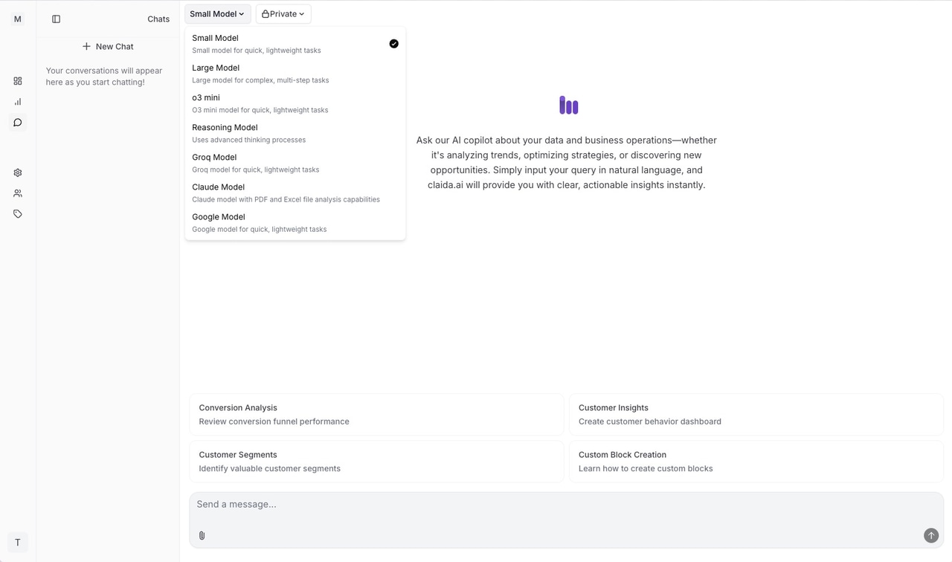Open the bar chart analytics icon

18,102
